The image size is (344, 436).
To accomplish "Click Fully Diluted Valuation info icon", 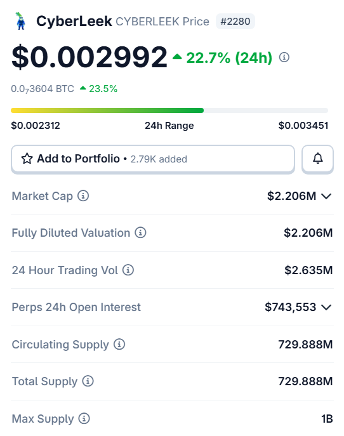I will pyautogui.click(x=140, y=232).
